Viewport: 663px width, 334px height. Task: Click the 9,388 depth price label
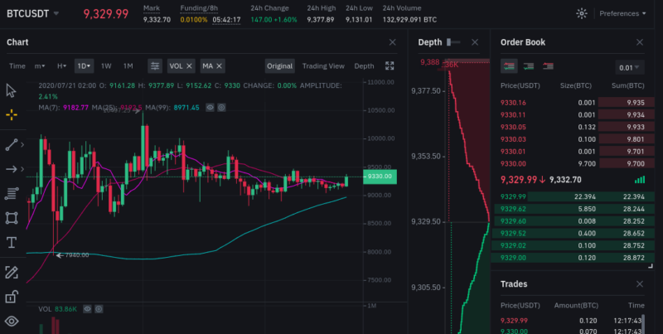pos(429,62)
